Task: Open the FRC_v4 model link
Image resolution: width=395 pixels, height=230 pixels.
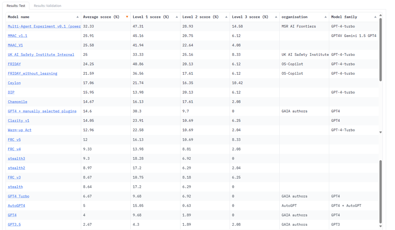Action: 15,149
